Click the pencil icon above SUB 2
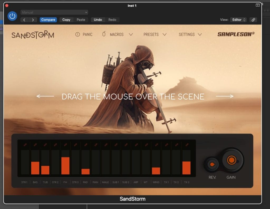 point(126,145)
